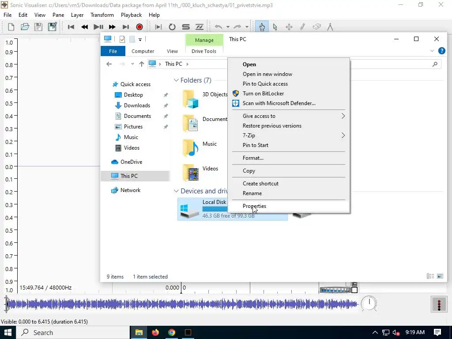Click the Redo arrow icon
452x339 pixels.
pyautogui.click(x=237, y=27)
